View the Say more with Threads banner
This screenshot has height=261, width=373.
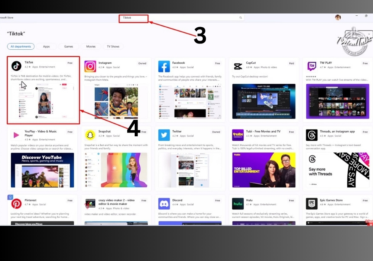(337, 170)
